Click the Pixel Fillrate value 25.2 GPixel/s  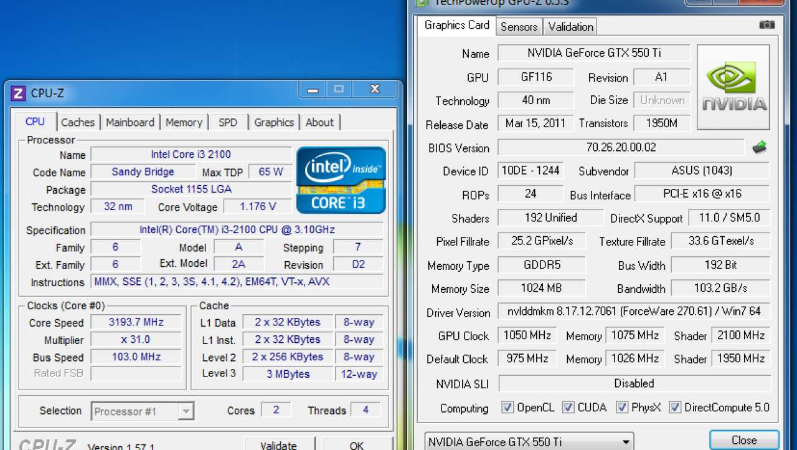point(542,241)
